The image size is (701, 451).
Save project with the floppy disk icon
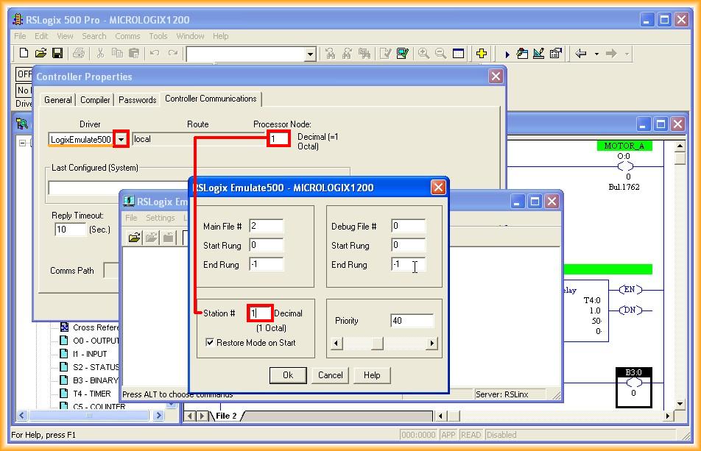click(57, 53)
